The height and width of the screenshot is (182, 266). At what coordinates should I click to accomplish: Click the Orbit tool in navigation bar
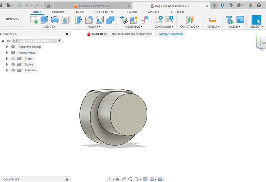(110, 179)
